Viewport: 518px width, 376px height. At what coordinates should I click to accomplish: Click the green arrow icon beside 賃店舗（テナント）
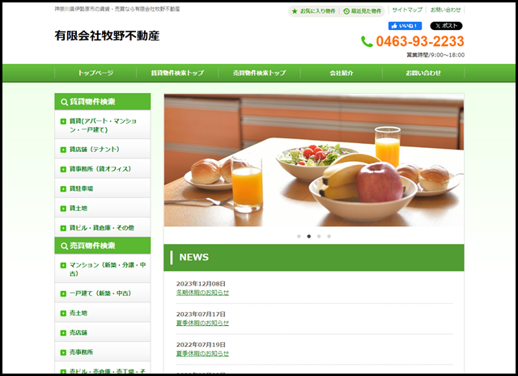coord(63,150)
